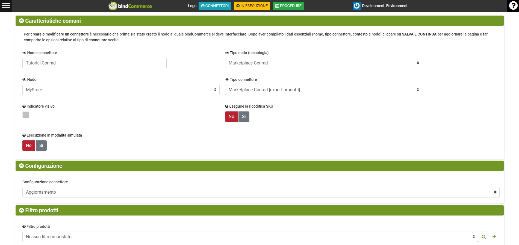
Task: Set Esecuzione in modalità simulata to Sì
Action: coord(41,146)
